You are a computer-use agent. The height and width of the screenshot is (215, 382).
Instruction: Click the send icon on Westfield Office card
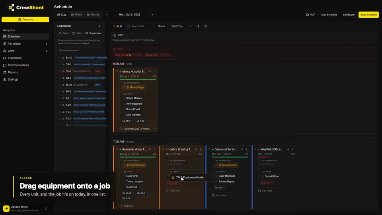tap(288, 149)
